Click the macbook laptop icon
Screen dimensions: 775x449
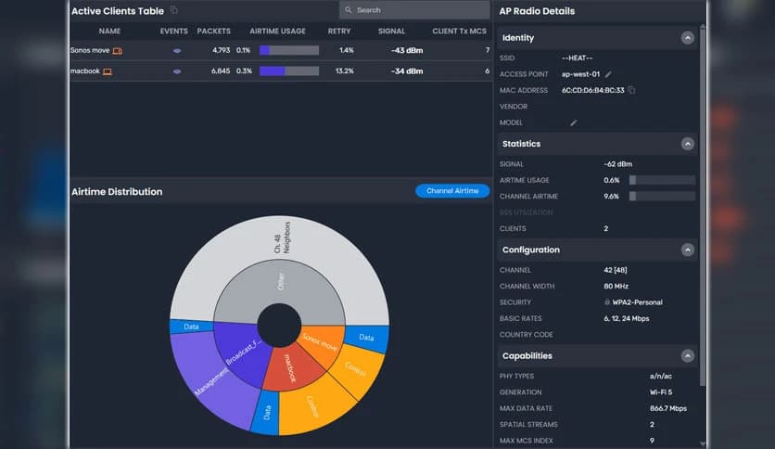point(108,71)
